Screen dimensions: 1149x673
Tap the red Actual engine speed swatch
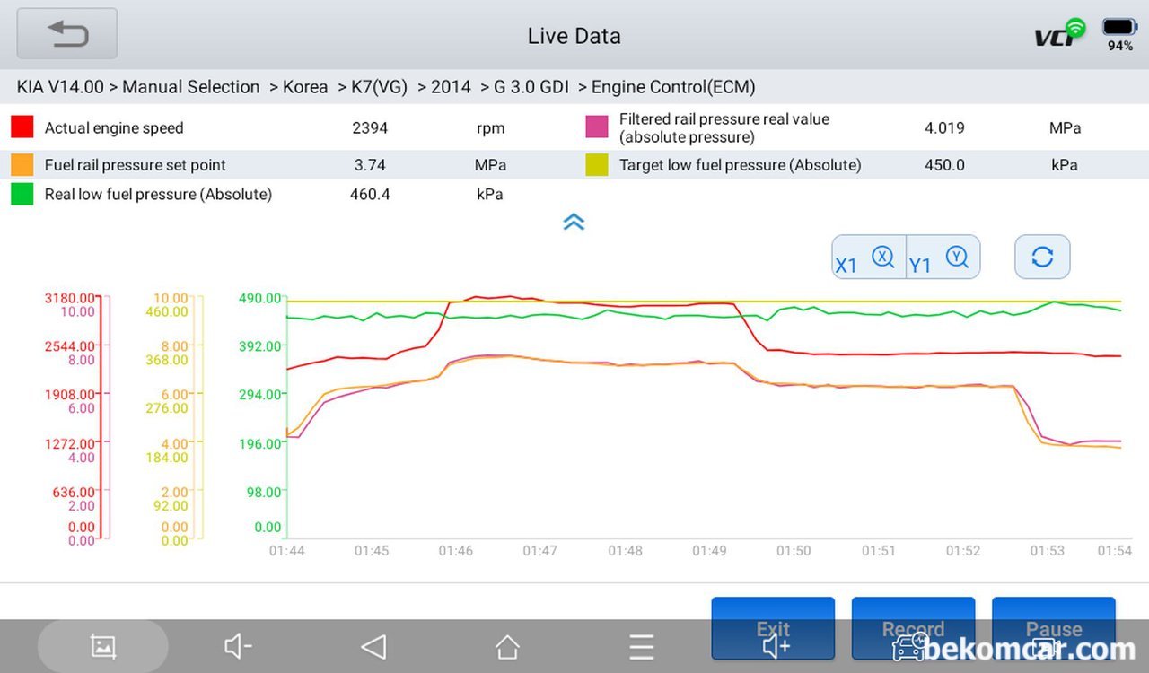coord(22,127)
